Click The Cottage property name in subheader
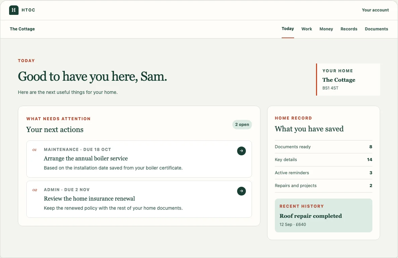Image resolution: width=398 pixels, height=258 pixels. point(22,29)
